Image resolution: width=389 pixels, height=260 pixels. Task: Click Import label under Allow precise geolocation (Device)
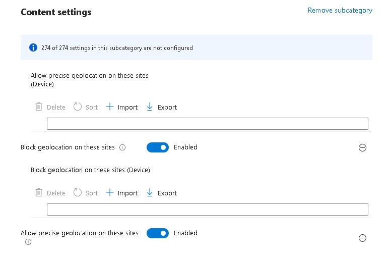coord(127,108)
